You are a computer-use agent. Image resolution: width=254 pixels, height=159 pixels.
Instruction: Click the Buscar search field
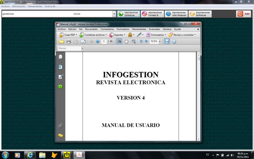(69, 48)
